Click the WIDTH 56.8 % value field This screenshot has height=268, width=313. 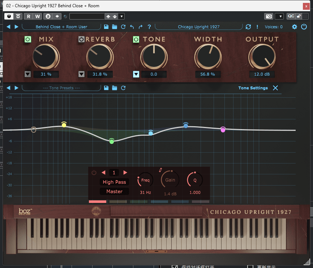(x=207, y=74)
